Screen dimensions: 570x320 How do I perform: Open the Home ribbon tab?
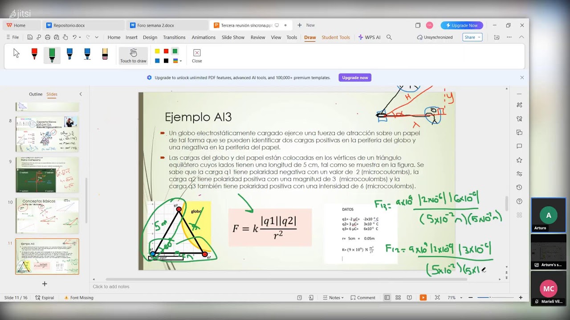coord(114,37)
